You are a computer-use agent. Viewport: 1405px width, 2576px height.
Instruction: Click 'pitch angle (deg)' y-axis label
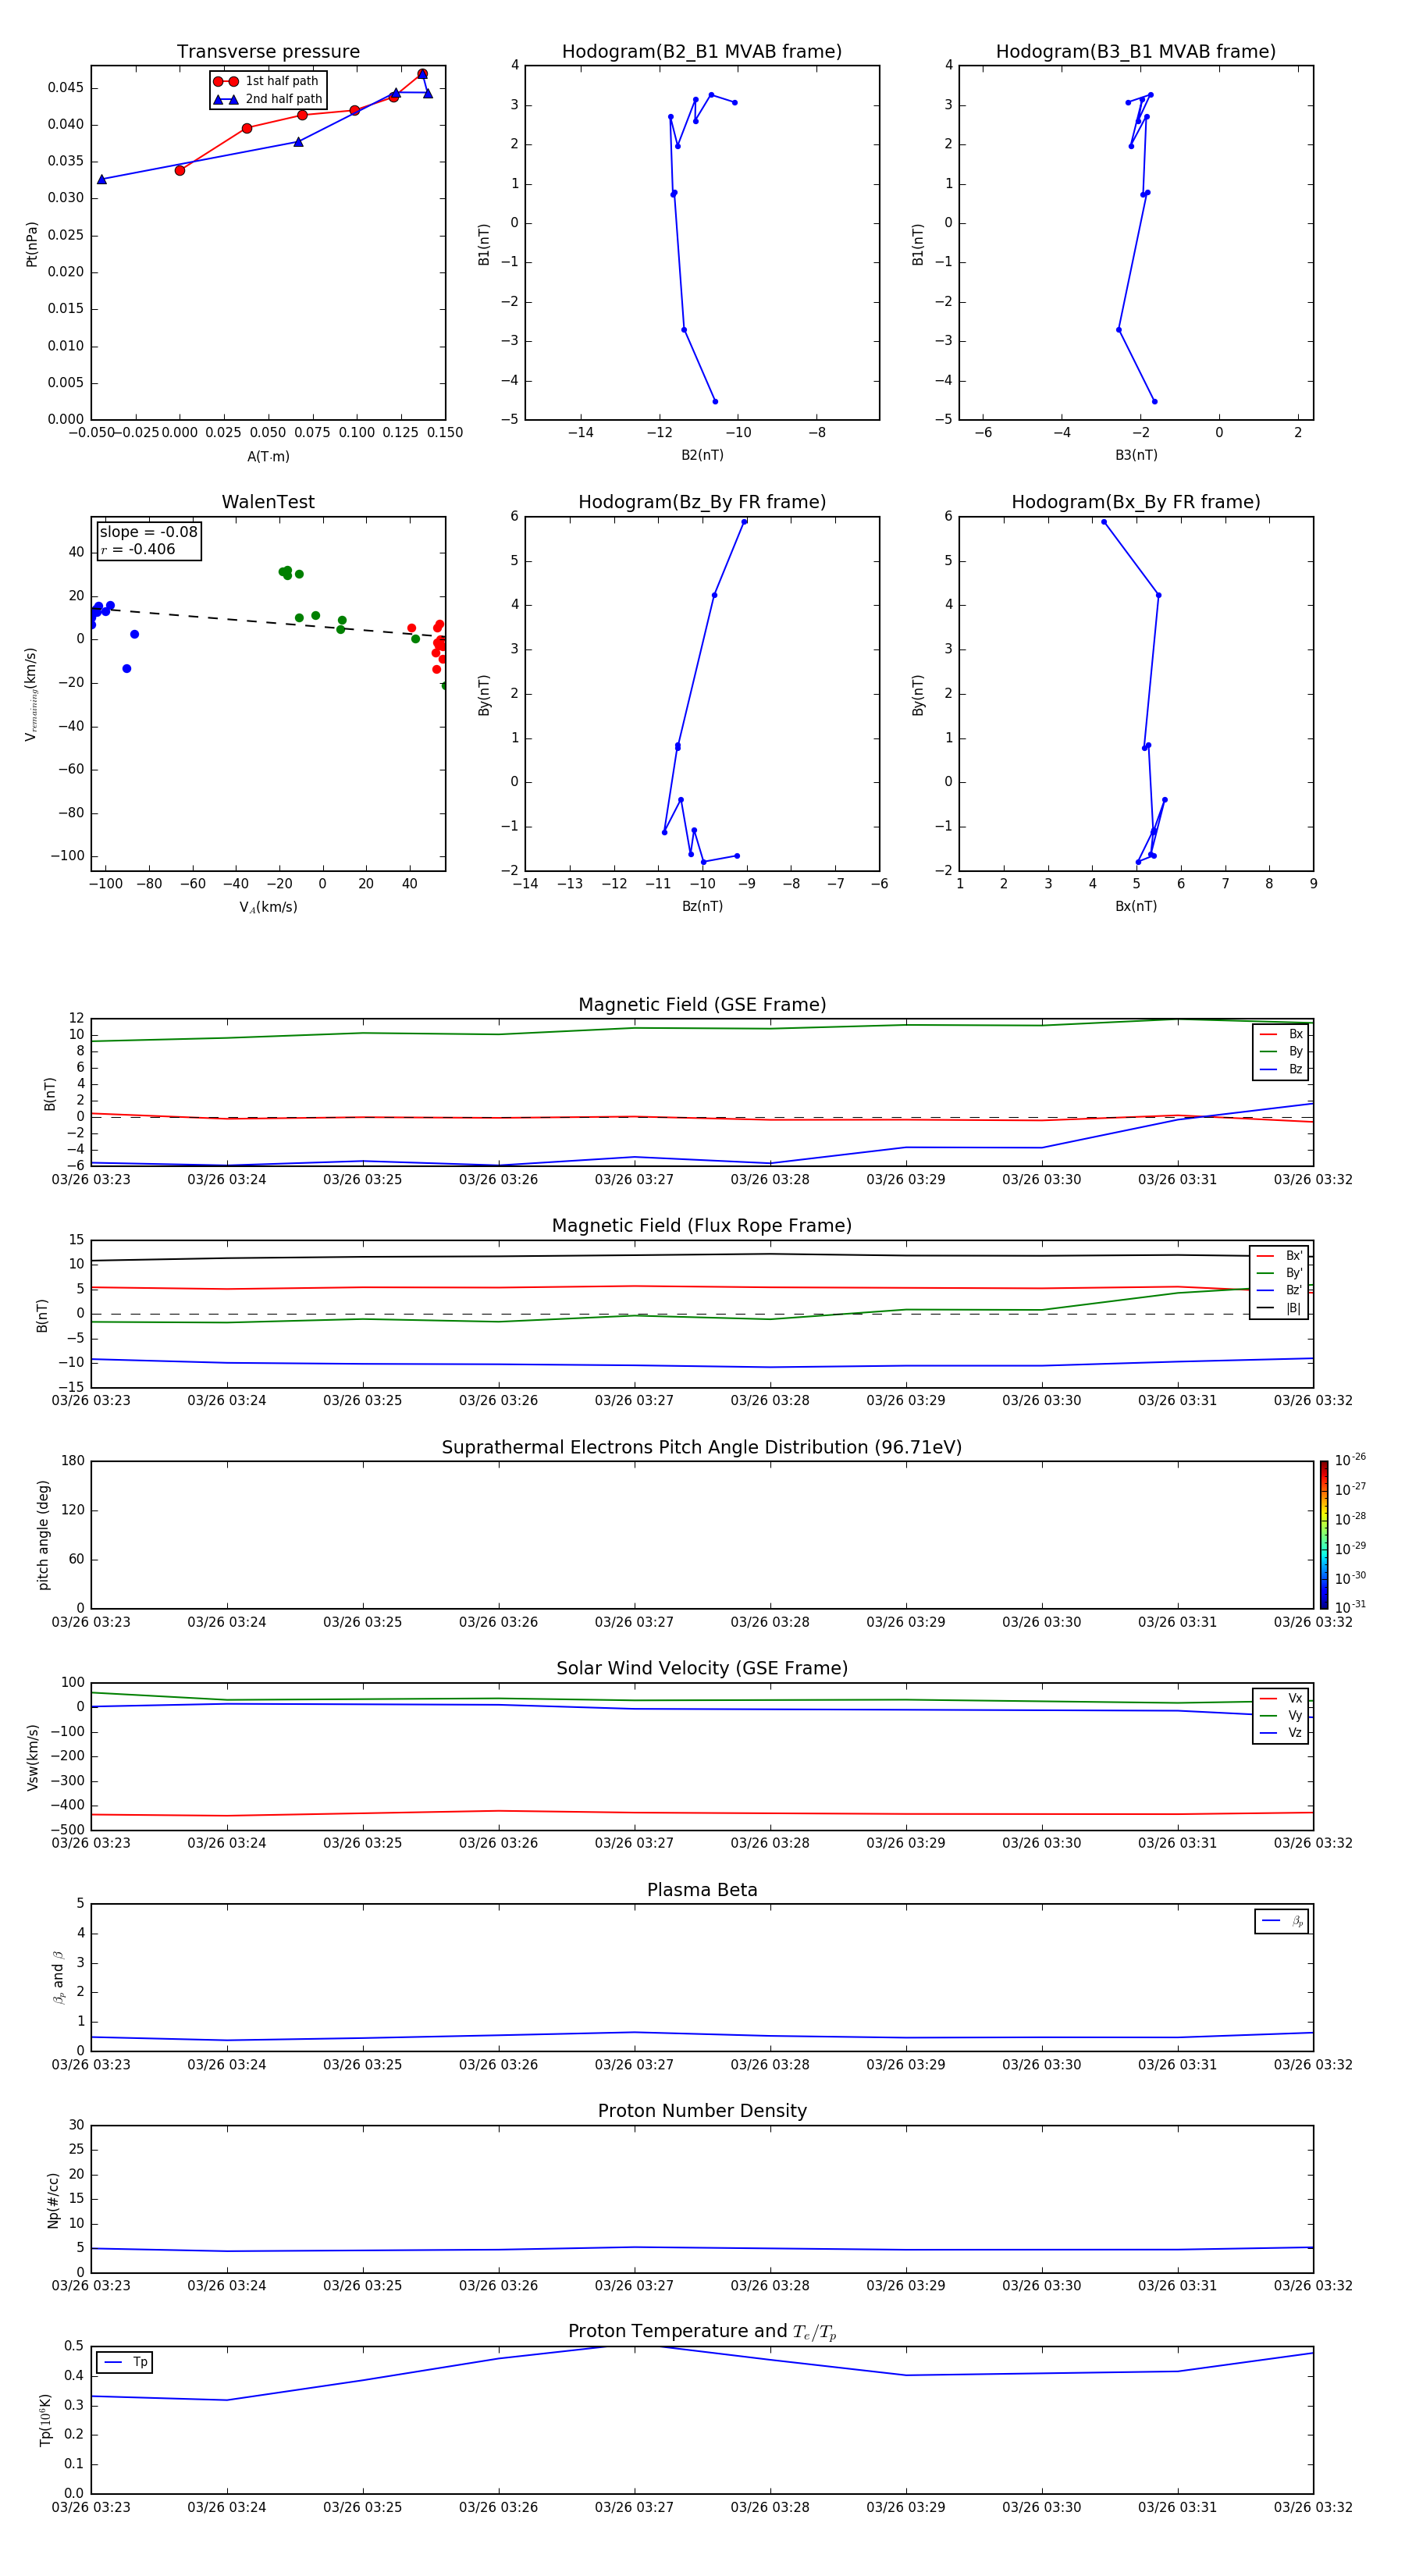click(x=43, y=1535)
